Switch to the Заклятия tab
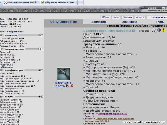 [x=99, y=22]
